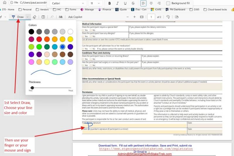The image size is (234, 156).
Task: Click the Ask Copilot button
Action: click(x=75, y=17)
